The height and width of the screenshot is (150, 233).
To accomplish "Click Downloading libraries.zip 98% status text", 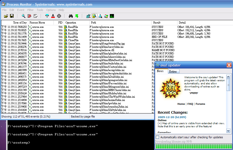I will coord(173,142).
